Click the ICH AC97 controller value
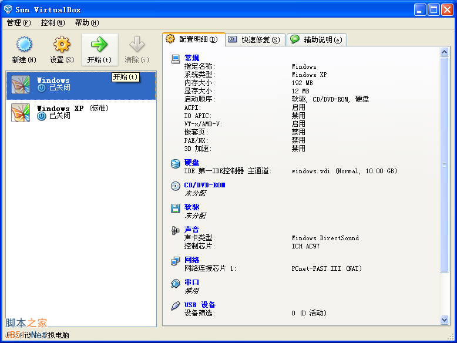457x343 pixels. pyautogui.click(x=305, y=246)
